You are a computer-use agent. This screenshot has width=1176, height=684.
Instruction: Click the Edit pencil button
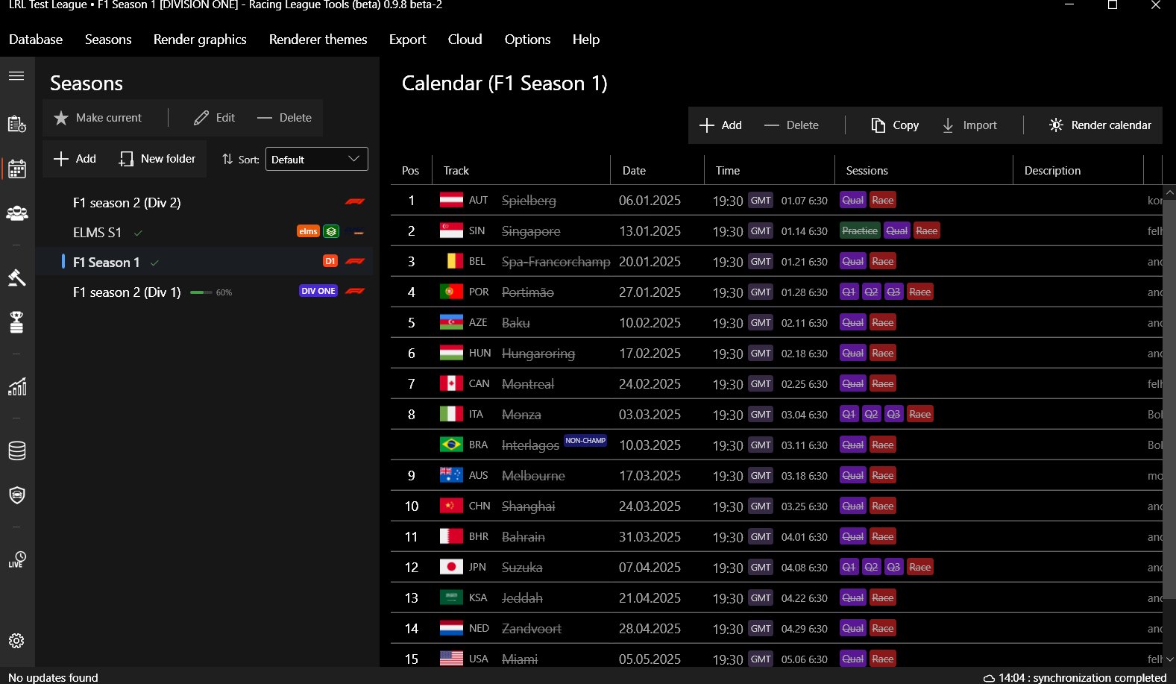click(x=214, y=118)
